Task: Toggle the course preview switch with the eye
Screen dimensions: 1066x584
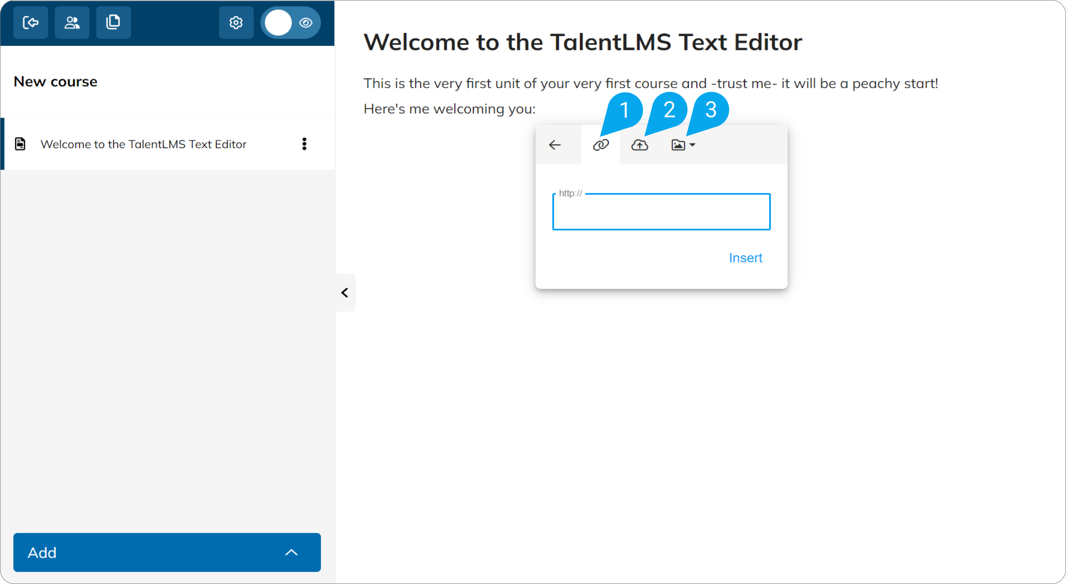Action: (x=278, y=22)
